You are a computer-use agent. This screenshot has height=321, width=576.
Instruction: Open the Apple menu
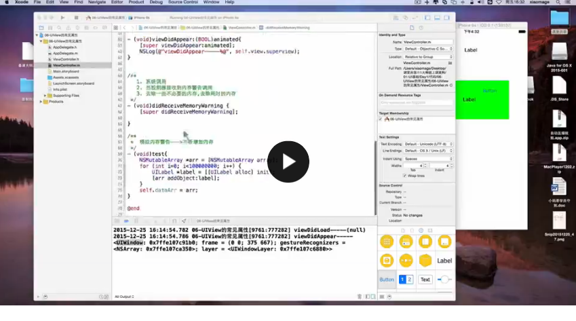[6, 2]
